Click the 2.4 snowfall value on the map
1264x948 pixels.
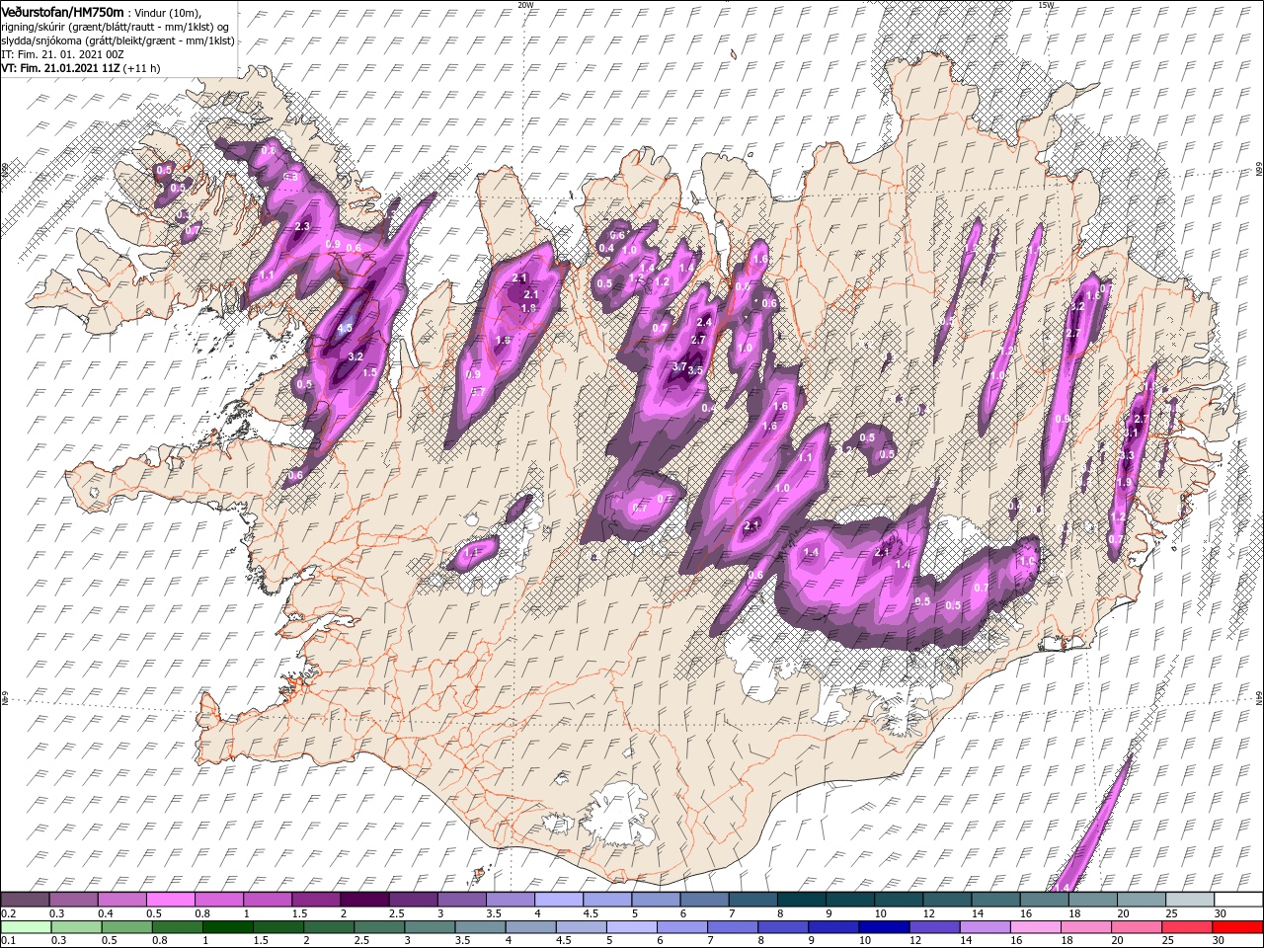pos(704,322)
